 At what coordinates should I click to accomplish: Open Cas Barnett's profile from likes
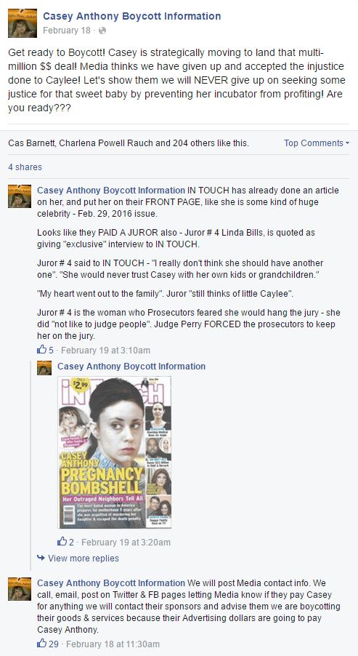click(31, 143)
